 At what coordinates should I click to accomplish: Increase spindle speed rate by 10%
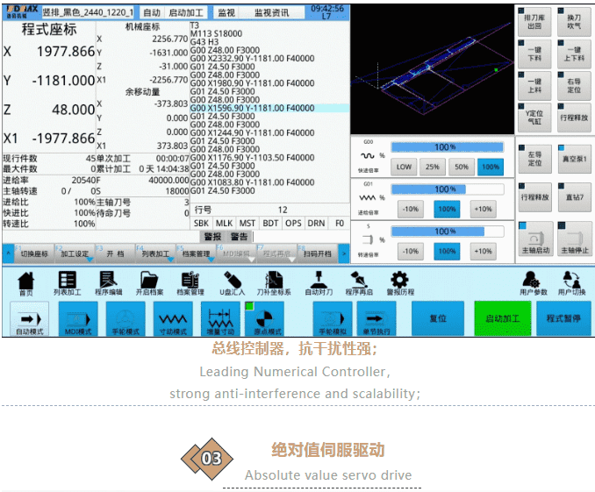(483, 251)
